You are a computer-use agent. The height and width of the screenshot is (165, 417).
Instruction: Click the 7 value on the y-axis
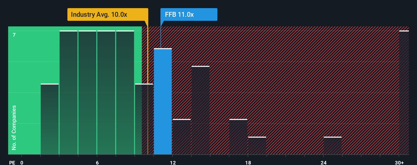click(x=14, y=35)
